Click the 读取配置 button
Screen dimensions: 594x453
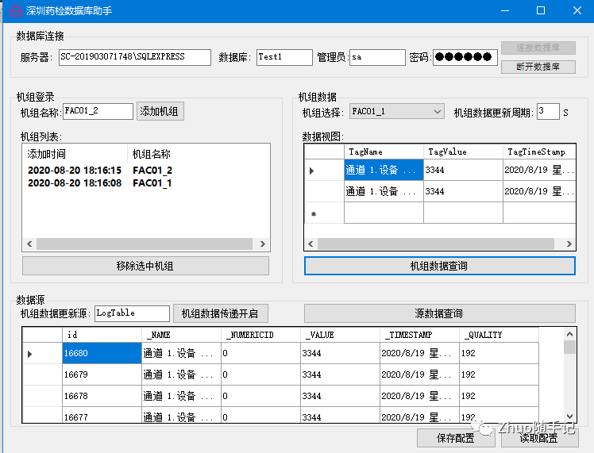click(x=539, y=438)
